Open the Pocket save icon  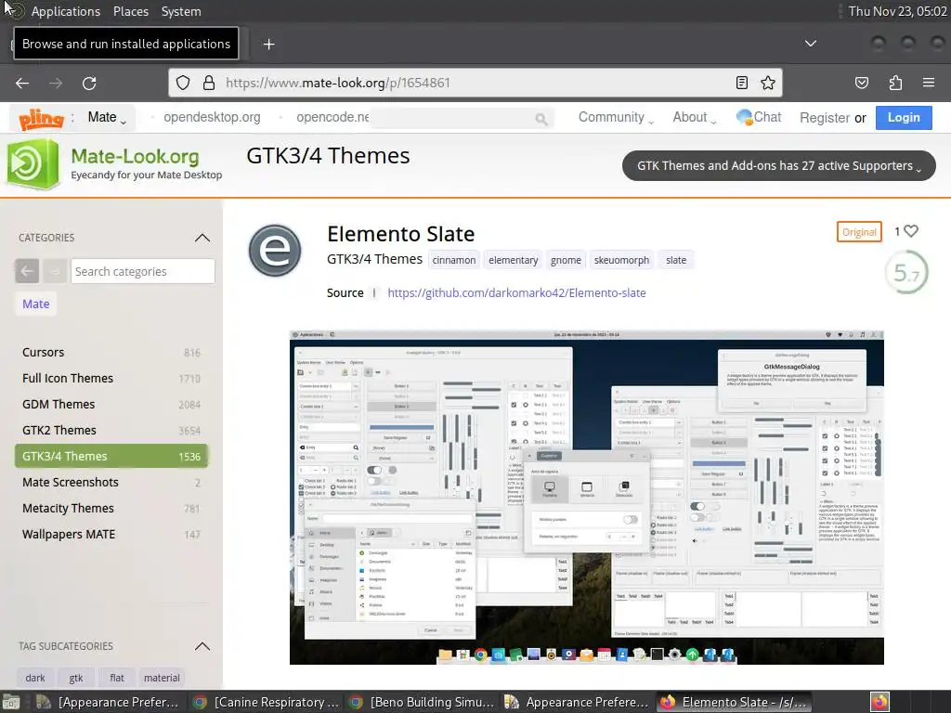click(861, 83)
